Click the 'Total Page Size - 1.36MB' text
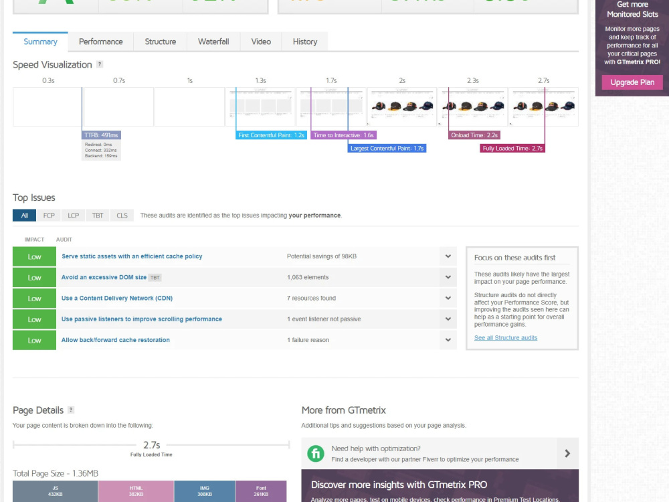 coord(56,473)
